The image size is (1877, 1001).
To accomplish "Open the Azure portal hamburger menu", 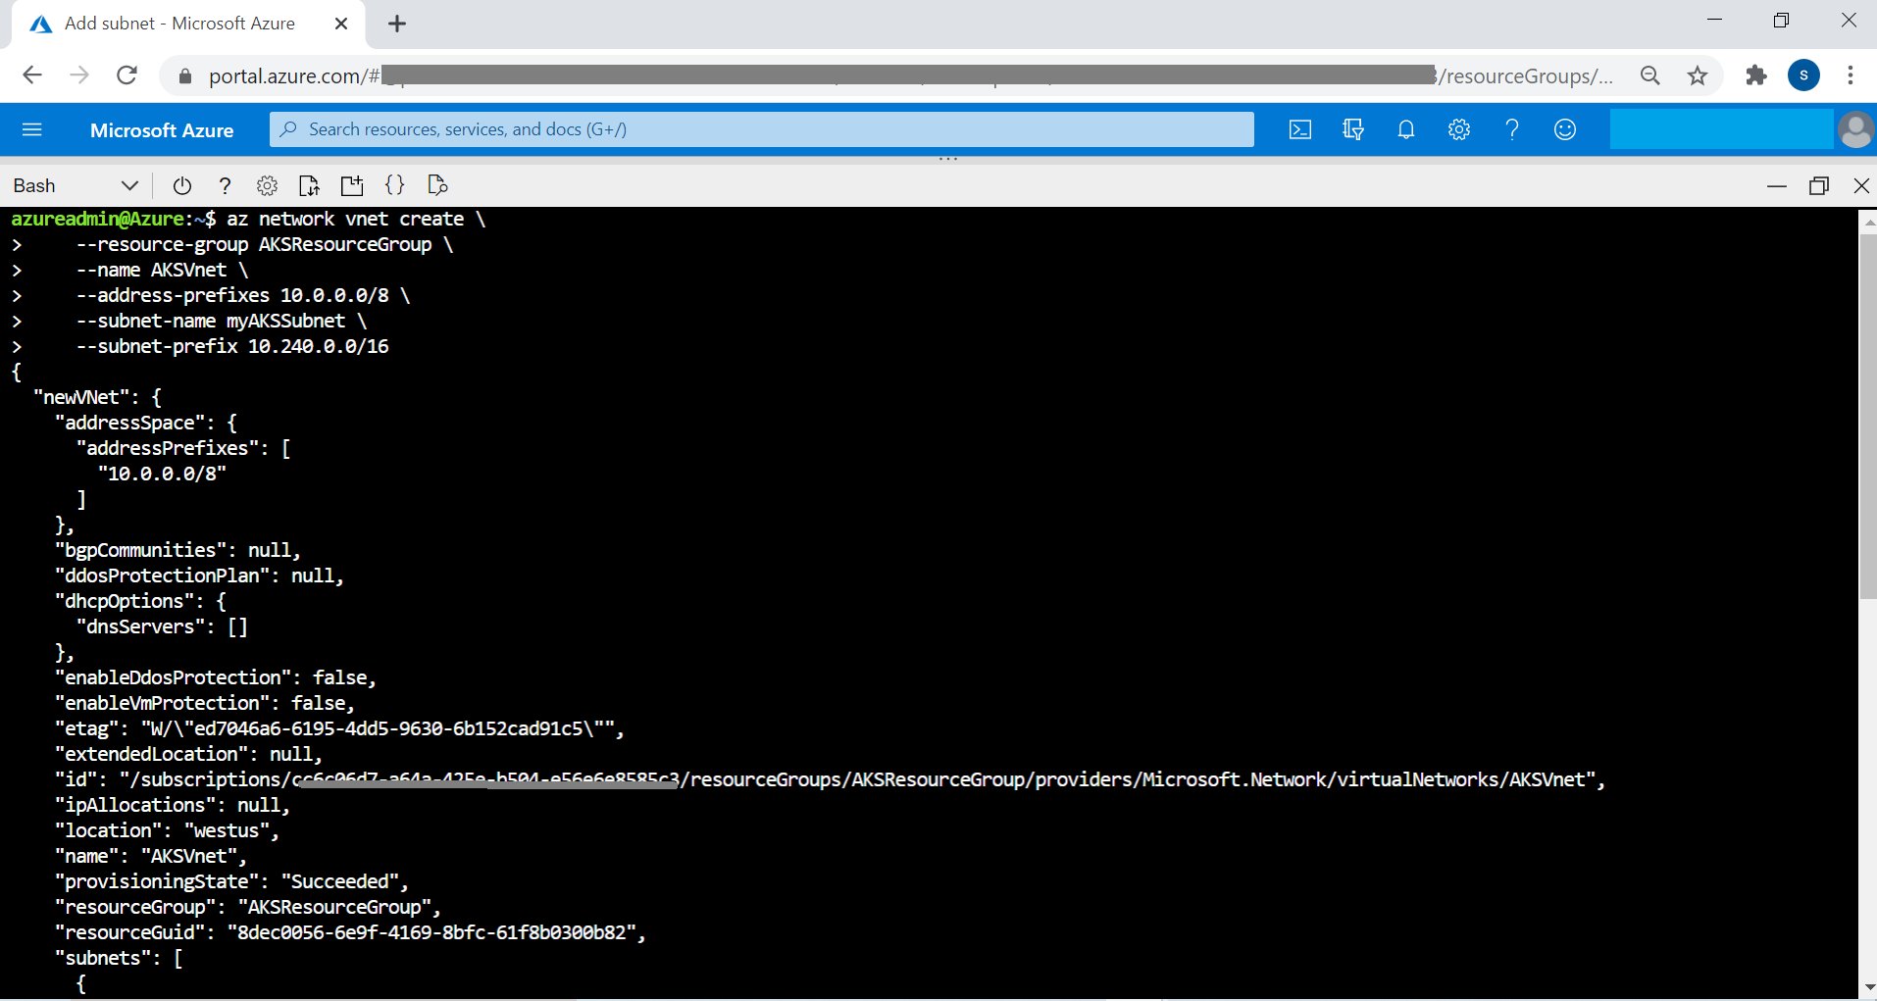I will click(32, 129).
